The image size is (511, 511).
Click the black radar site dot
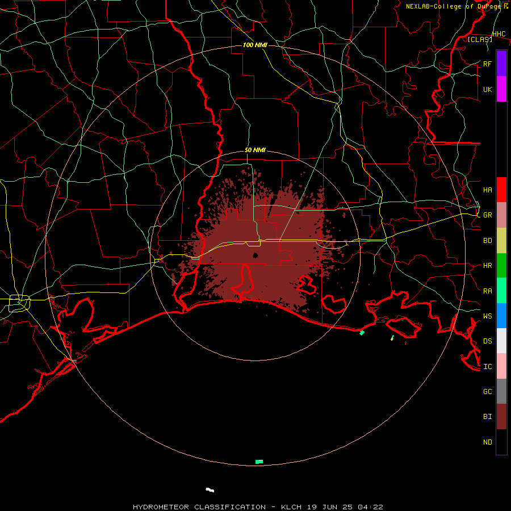[256, 256]
